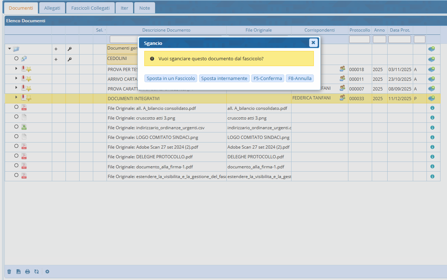This screenshot has width=447, height=280.
Task: Click the plus icon in the CEDOLINI row
Action: click(x=56, y=59)
